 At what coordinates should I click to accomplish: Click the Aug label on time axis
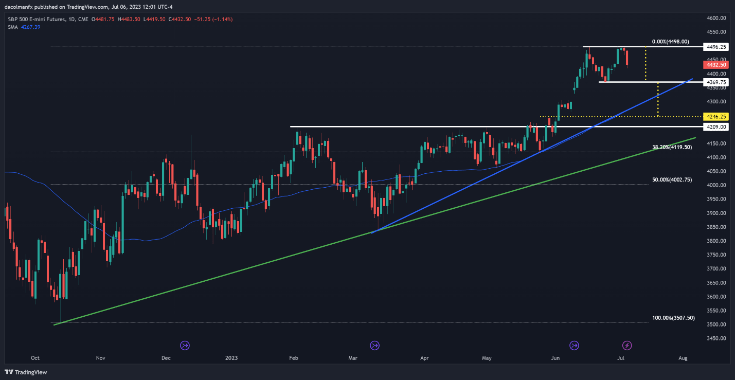click(x=683, y=357)
